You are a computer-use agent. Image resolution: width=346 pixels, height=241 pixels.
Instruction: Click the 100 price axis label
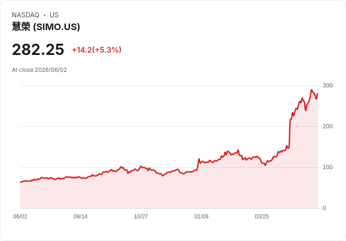click(x=328, y=167)
